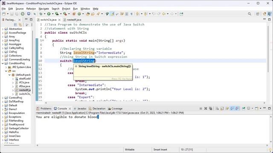
Task: Toggle Mark Occurrences highlighter icon
Action: [x=113, y=14]
